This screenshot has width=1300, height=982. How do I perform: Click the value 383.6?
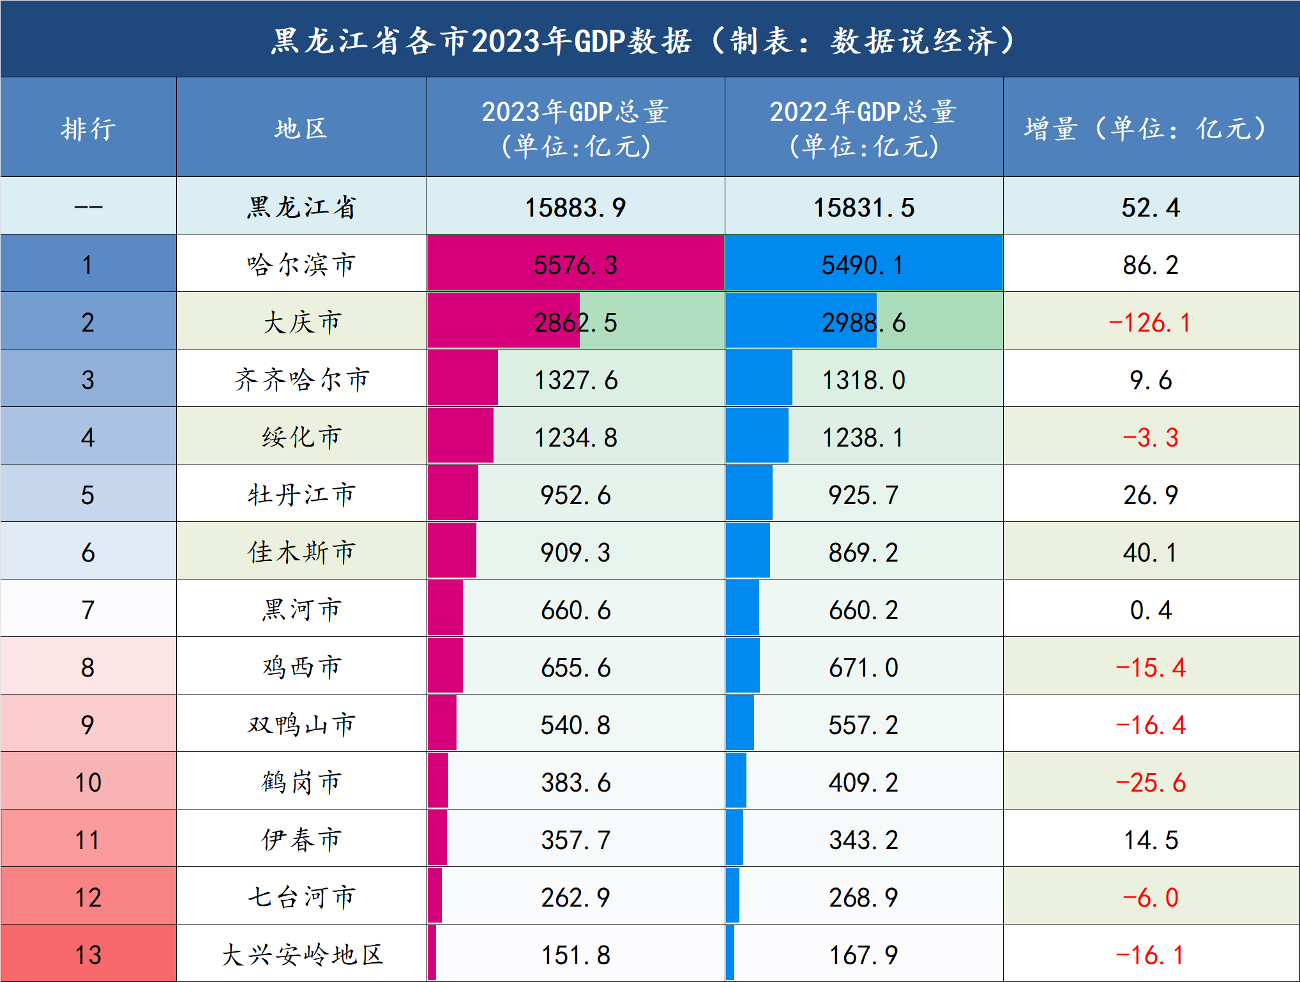click(x=575, y=783)
